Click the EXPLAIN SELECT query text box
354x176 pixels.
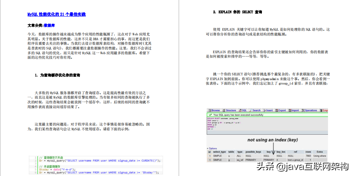point(267,126)
